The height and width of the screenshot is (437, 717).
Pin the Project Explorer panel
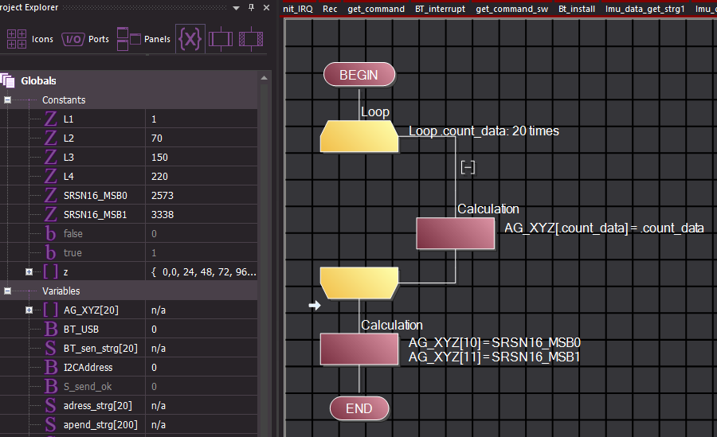[252, 8]
